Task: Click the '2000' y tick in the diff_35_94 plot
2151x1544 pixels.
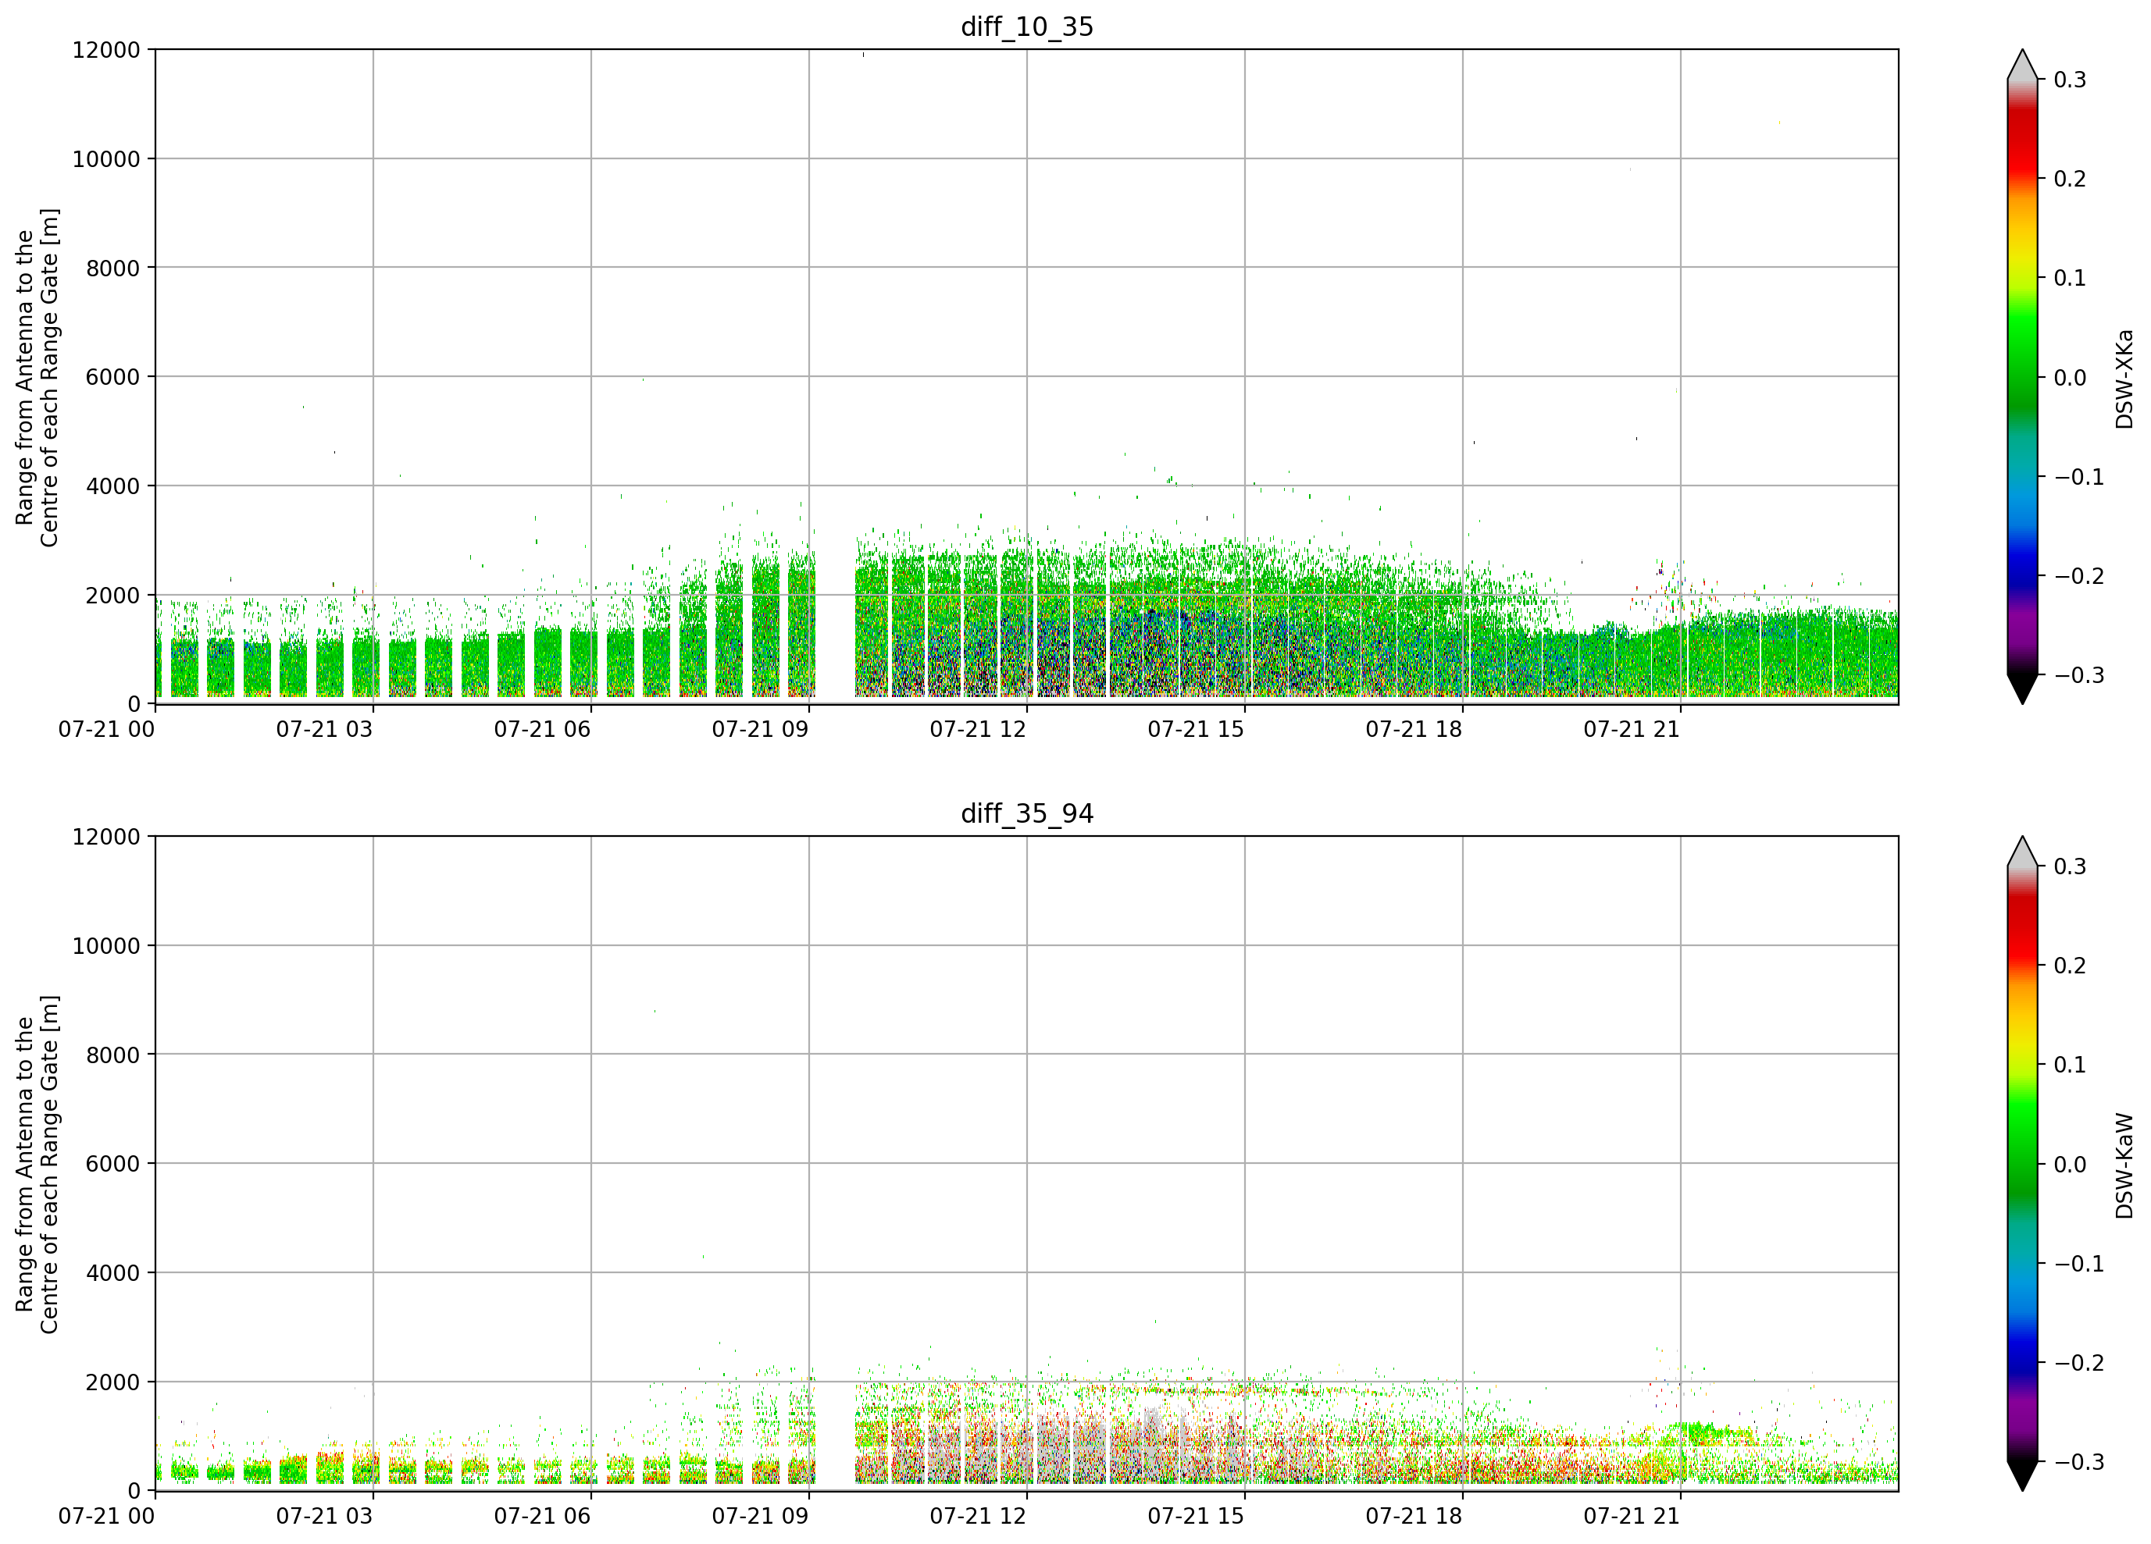Action: pos(112,1382)
